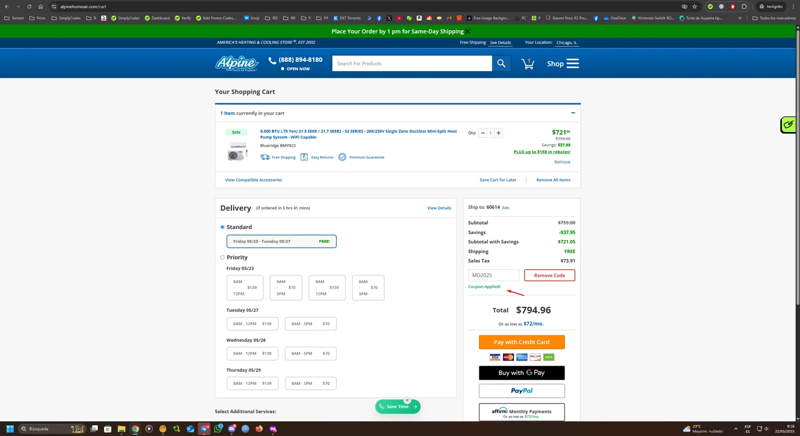Click the search magnifier button
Image resolution: width=800 pixels, height=436 pixels.
click(501, 63)
